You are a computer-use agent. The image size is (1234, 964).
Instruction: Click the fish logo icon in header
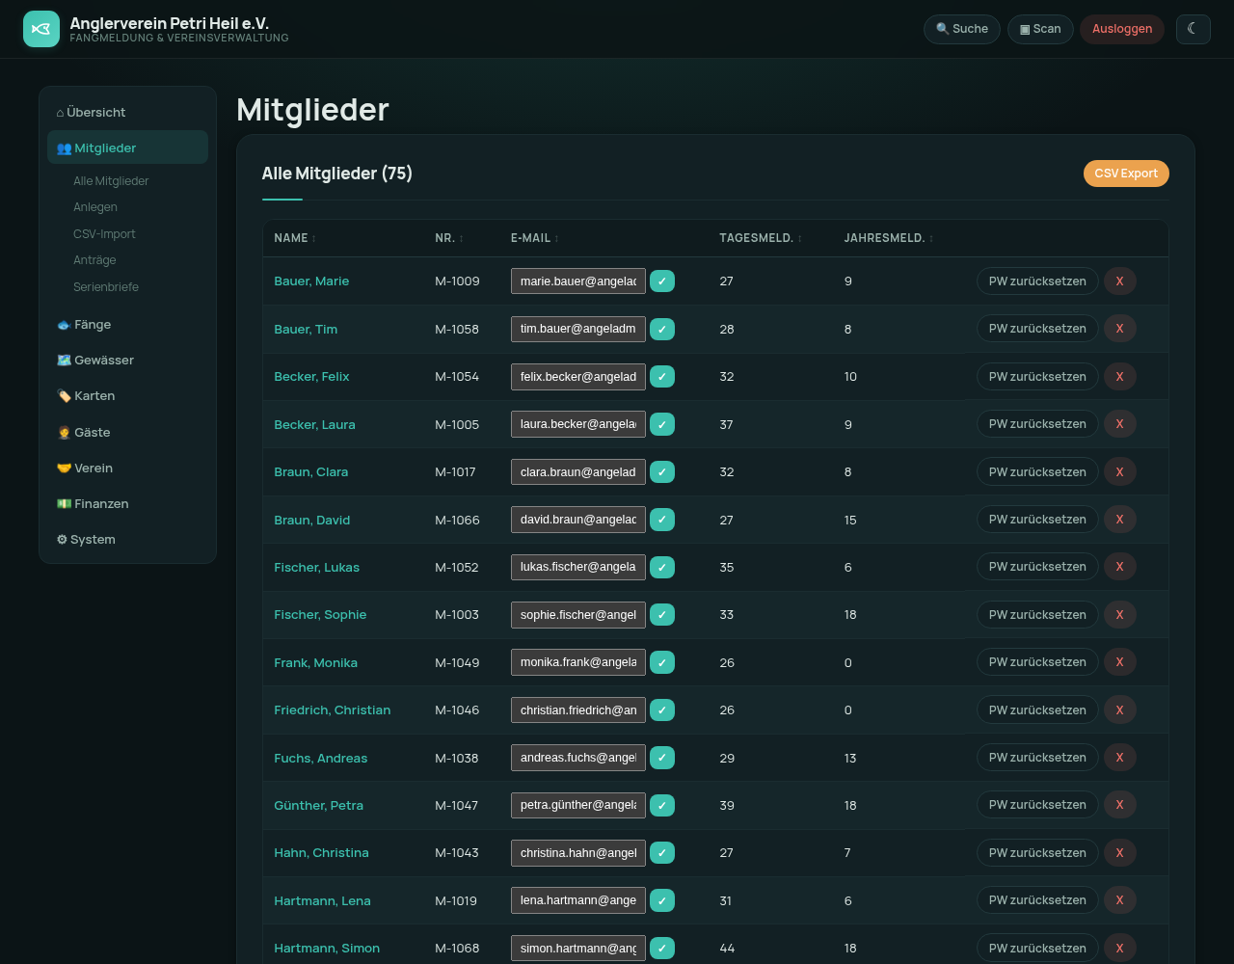coord(41,29)
